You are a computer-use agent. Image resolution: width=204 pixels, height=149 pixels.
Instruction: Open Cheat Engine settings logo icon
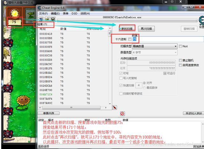click(201, 20)
